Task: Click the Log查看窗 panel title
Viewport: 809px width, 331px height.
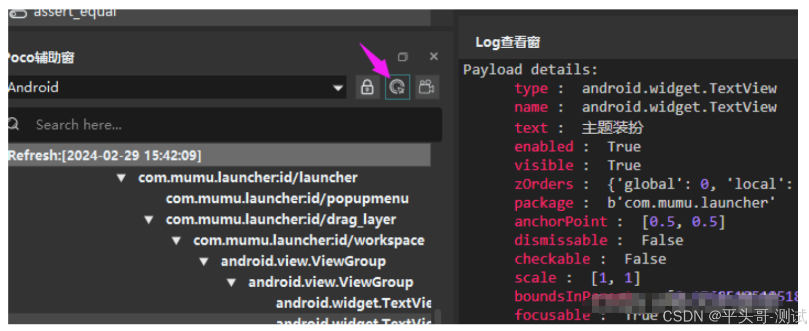Action: [508, 42]
